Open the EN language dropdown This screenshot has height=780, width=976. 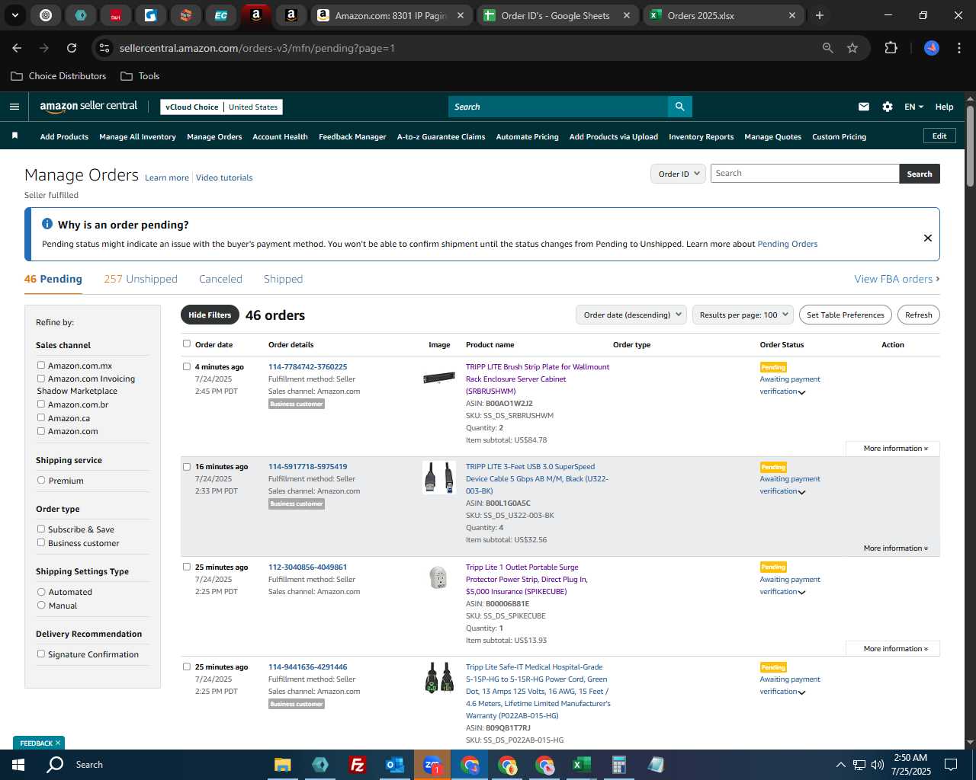[913, 107]
